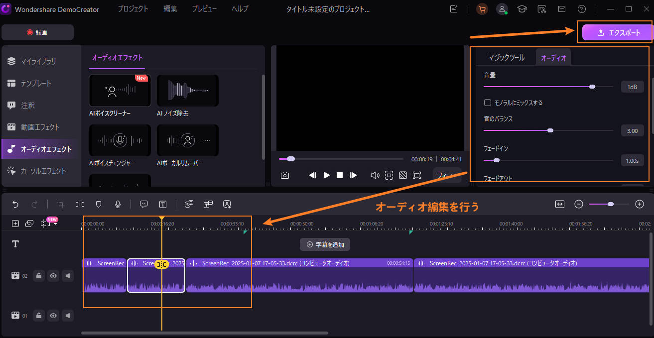Enter fullscreen preview with the expand icon

click(x=416, y=175)
